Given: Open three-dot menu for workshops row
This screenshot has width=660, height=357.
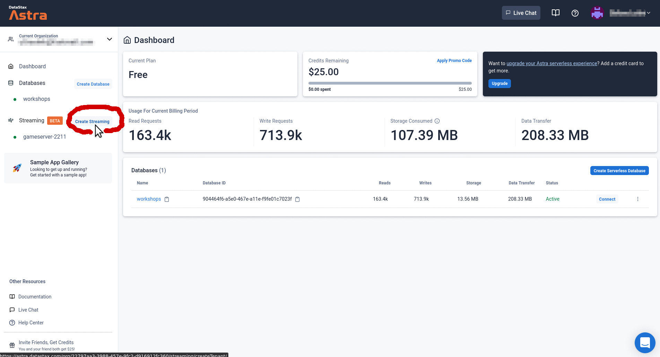Looking at the screenshot, I should click(638, 199).
